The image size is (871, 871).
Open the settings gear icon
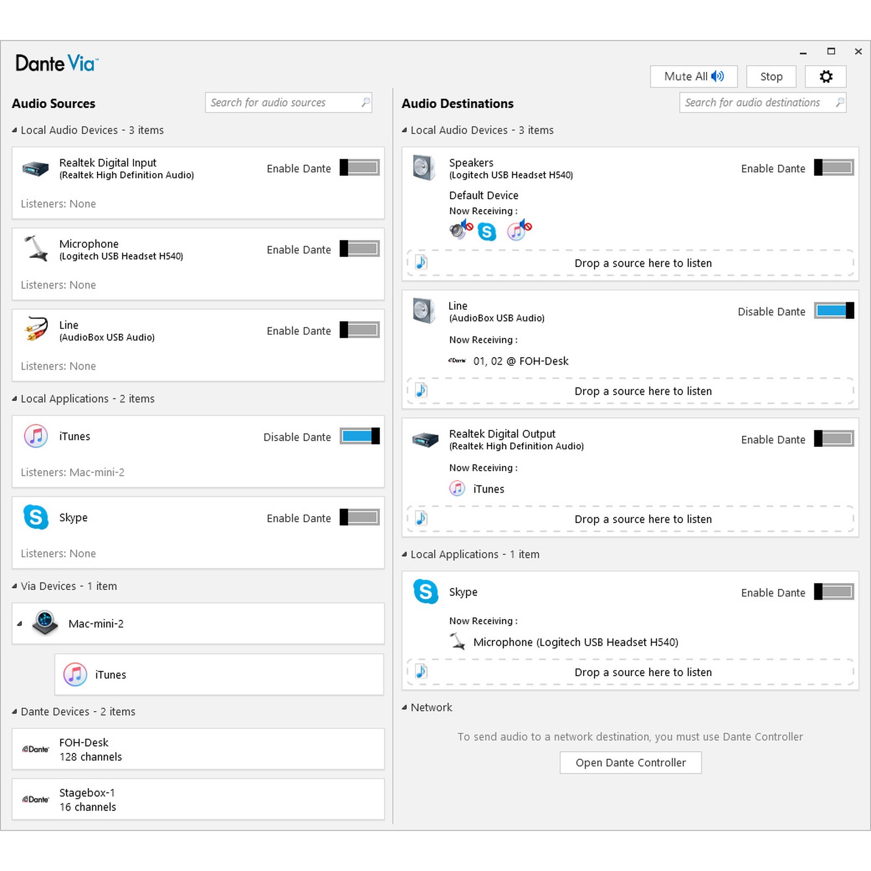(825, 76)
